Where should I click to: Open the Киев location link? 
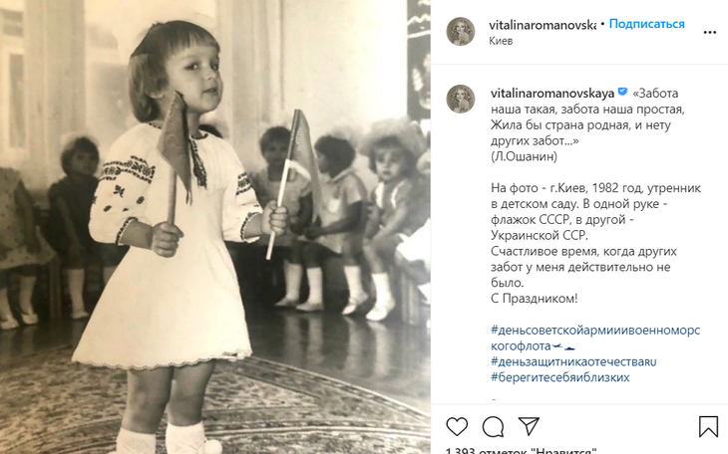(x=501, y=41)
